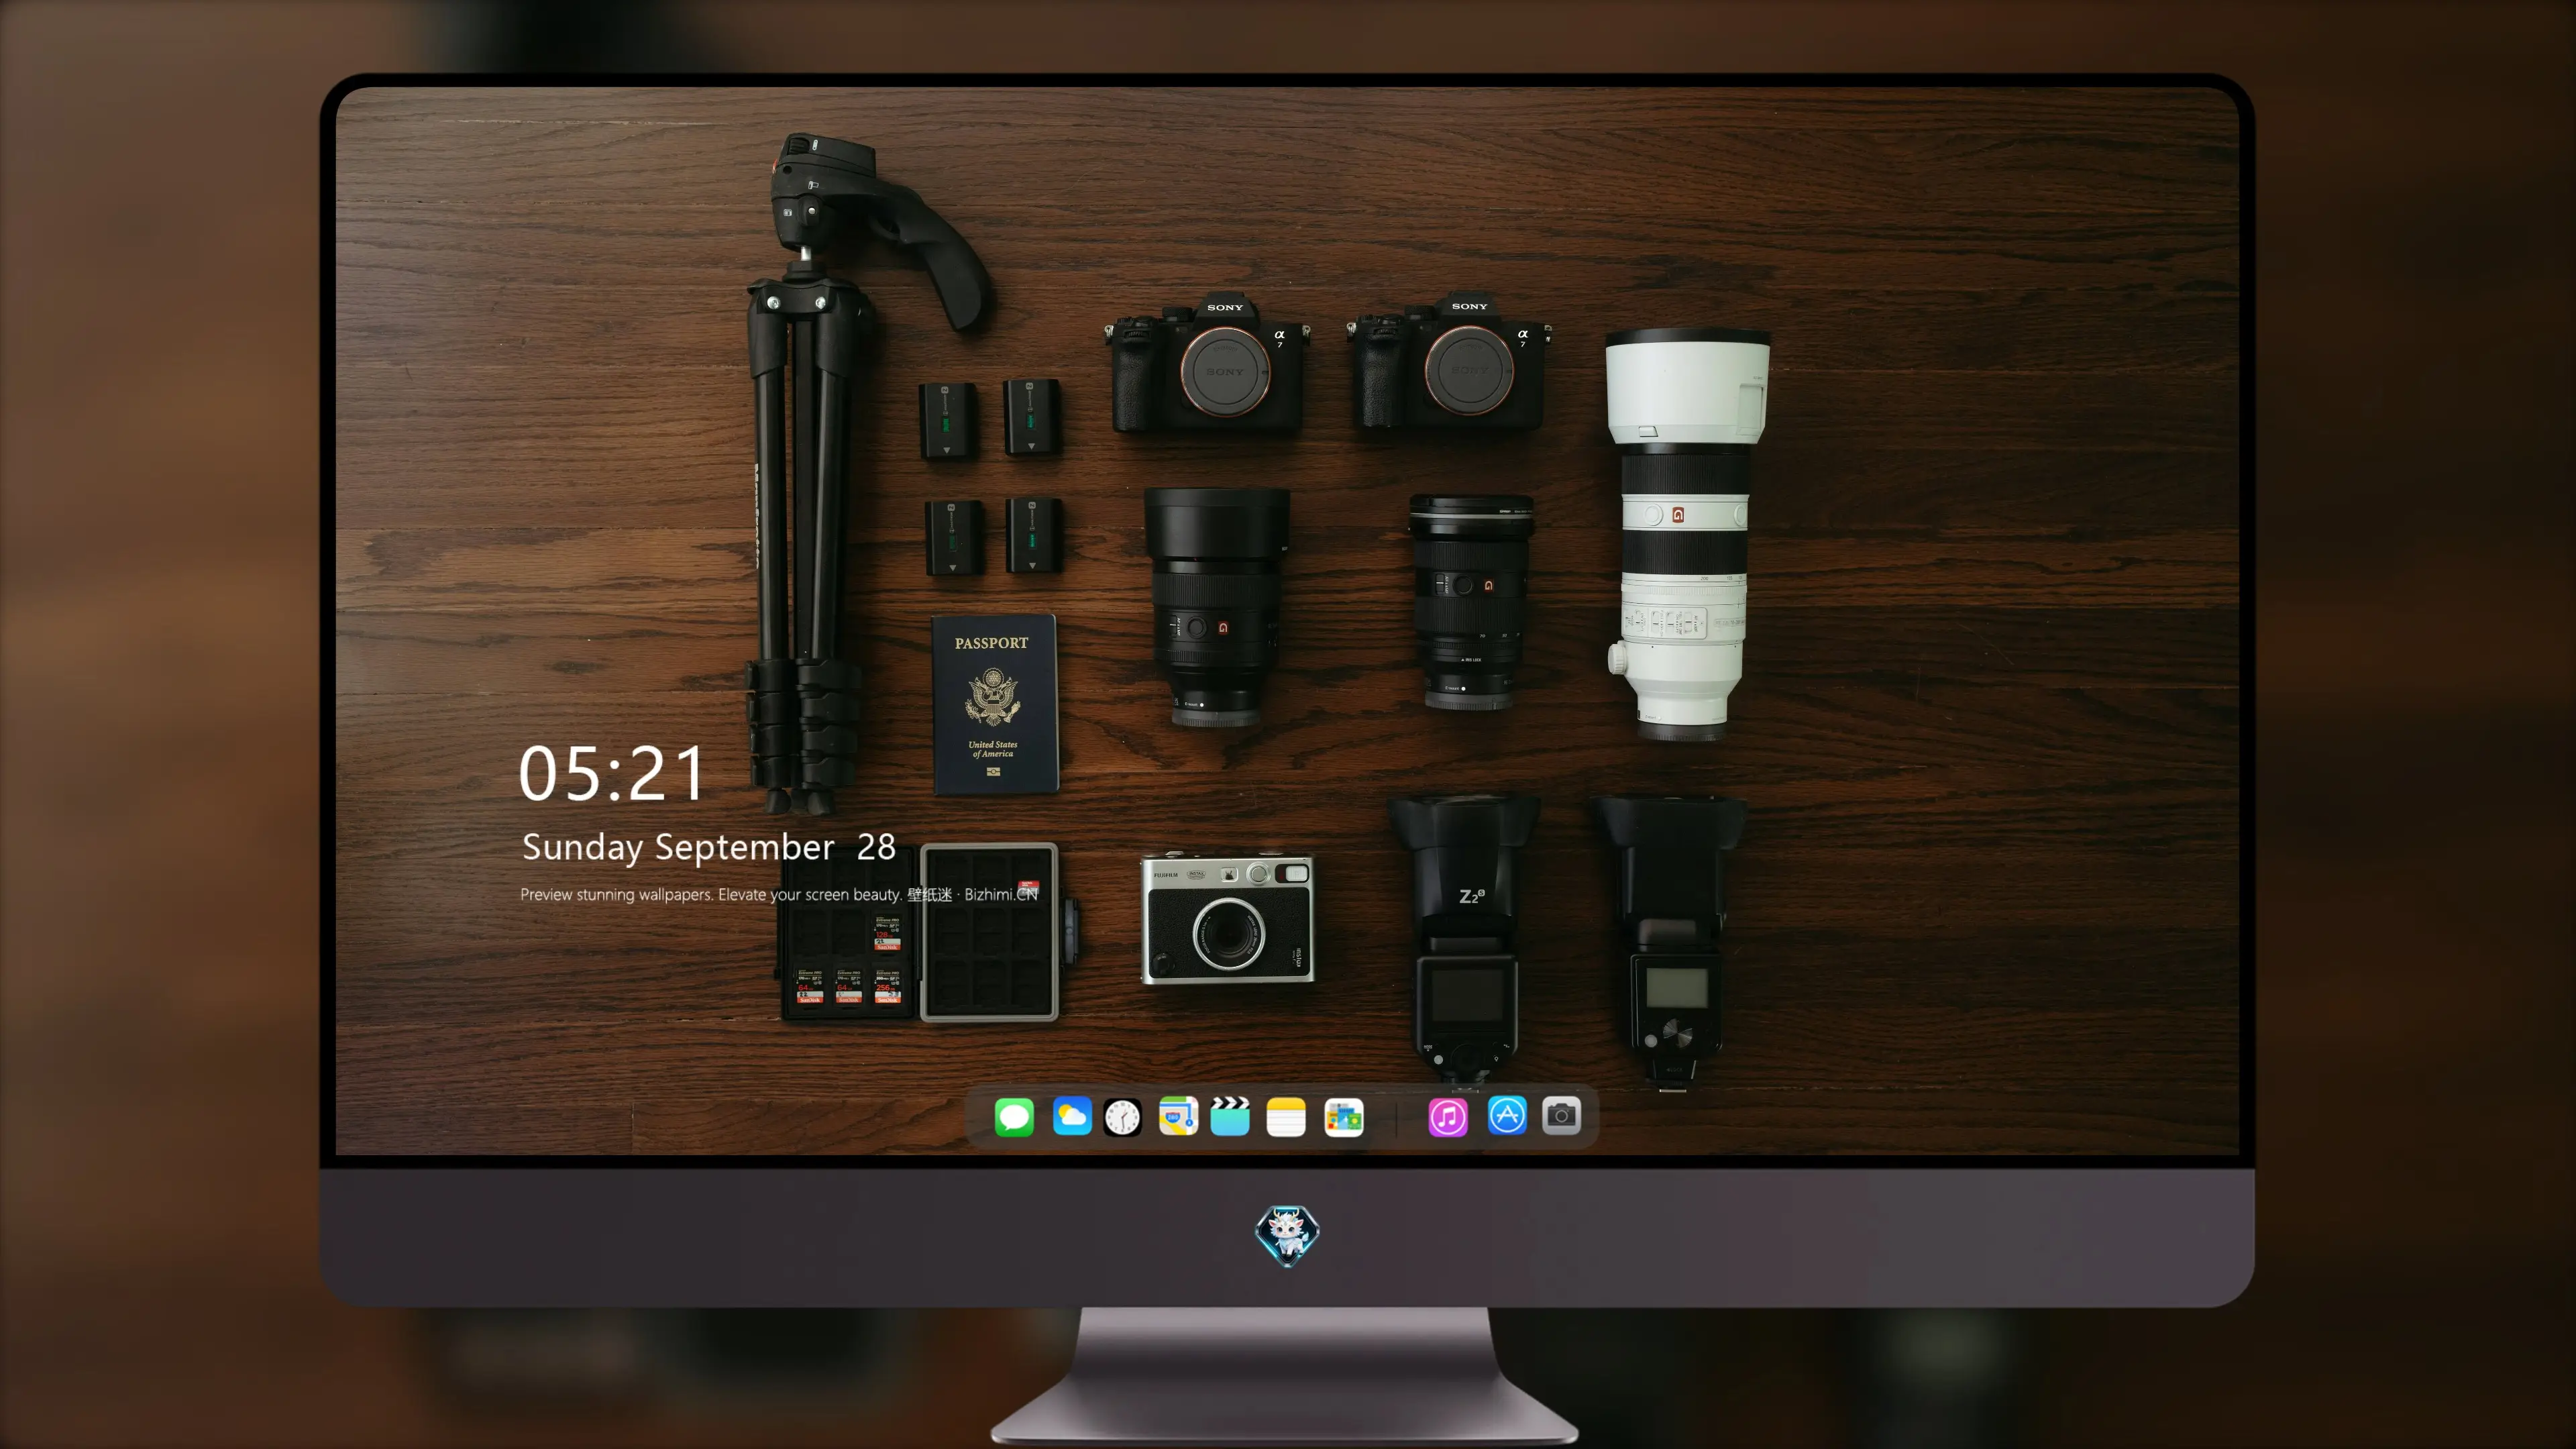The image size is (2576, 1449).
Task: Open the Notes app in the dock
Action: click(1286, 1117)
